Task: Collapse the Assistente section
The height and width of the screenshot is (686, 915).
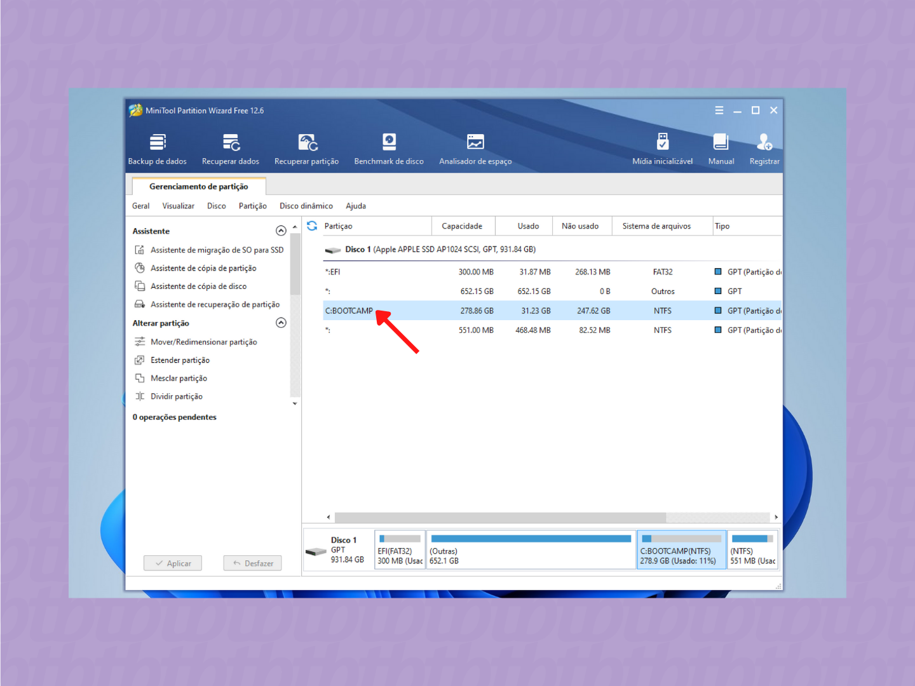Action: [281, 231]
